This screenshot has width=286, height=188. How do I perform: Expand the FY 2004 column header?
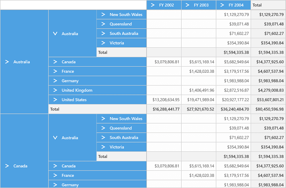point(222,5)
